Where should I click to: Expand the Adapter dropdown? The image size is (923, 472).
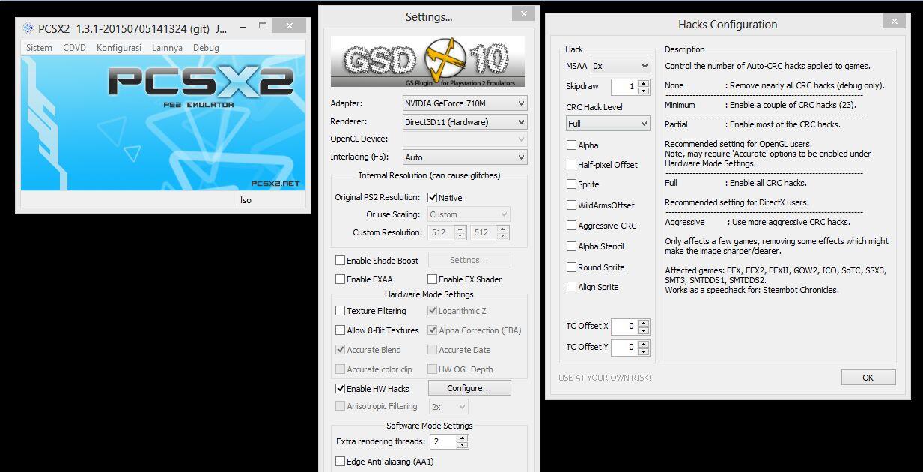465,103
